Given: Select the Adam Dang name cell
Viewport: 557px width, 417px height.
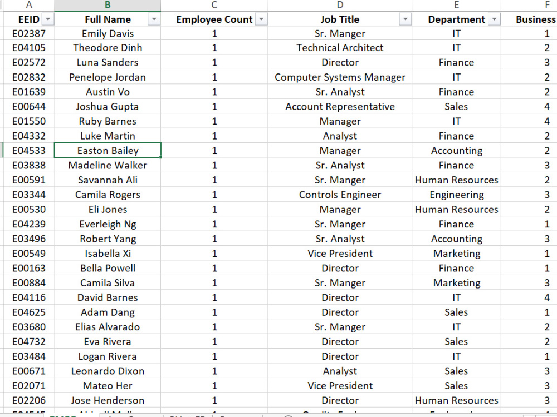Looking at the screenshot, I should [x=108, y=312].
